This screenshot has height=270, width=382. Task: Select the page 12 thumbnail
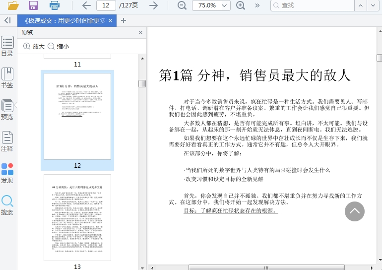pyautogui.click(x=77, y=117)
